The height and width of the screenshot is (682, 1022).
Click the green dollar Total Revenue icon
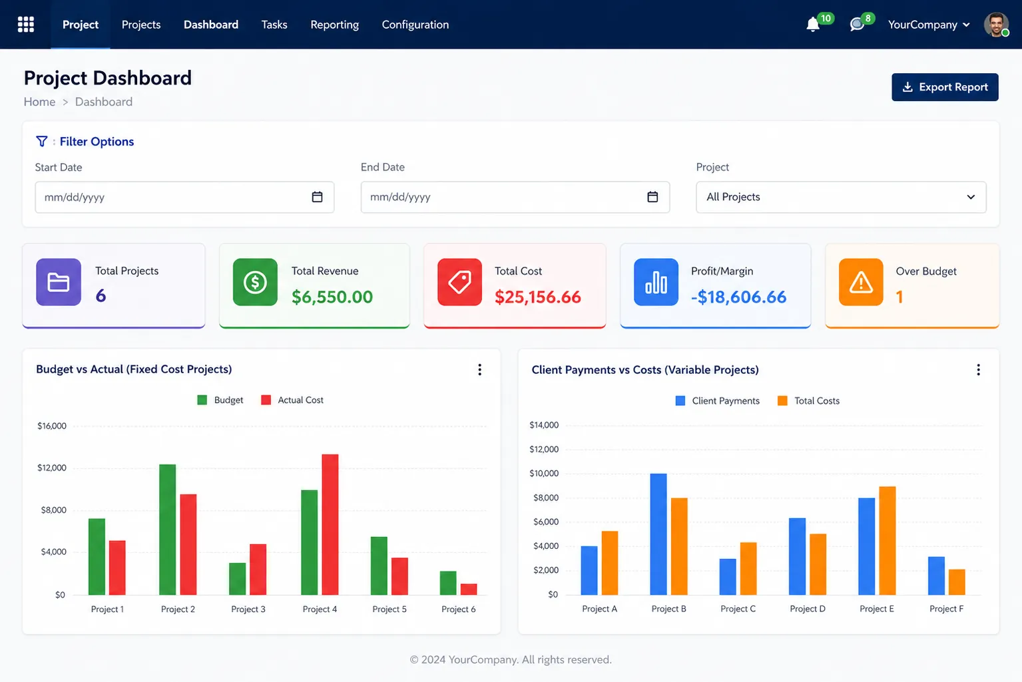255,282
